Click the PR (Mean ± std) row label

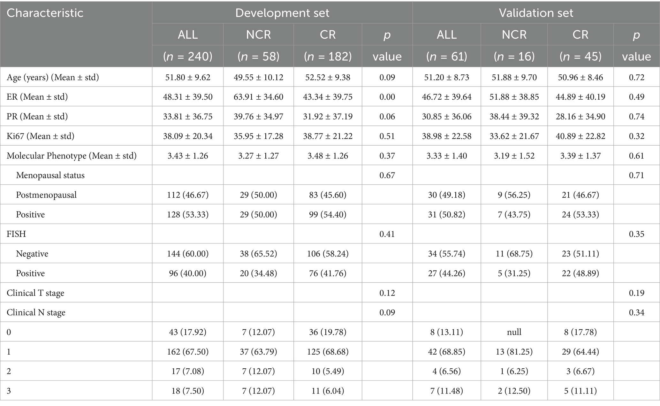tap(37, 116)
